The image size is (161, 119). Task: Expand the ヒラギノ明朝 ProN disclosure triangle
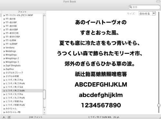[x=4, y=105]
